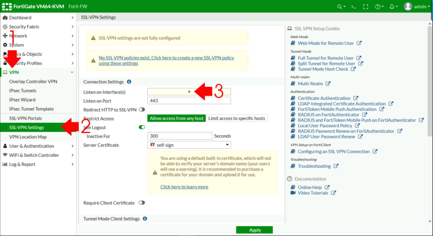Click the Log & Report chart icon

pos(5,164)
